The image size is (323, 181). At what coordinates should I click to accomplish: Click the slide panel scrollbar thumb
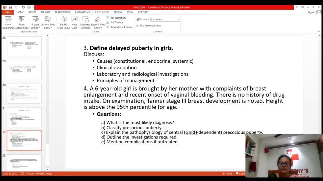[47, 155]
